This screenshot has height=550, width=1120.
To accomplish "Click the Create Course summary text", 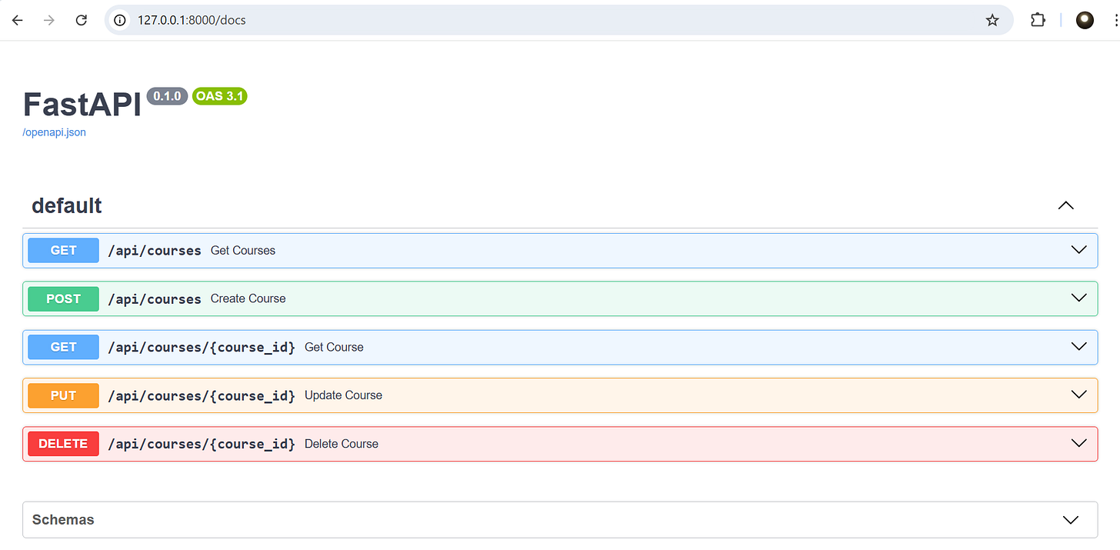I will (x=248, y=298).
